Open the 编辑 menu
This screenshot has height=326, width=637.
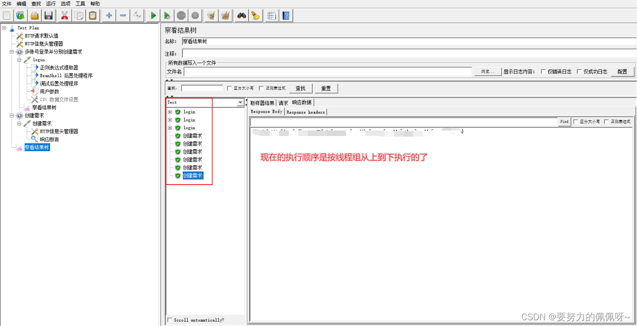(x=21, y=3)
